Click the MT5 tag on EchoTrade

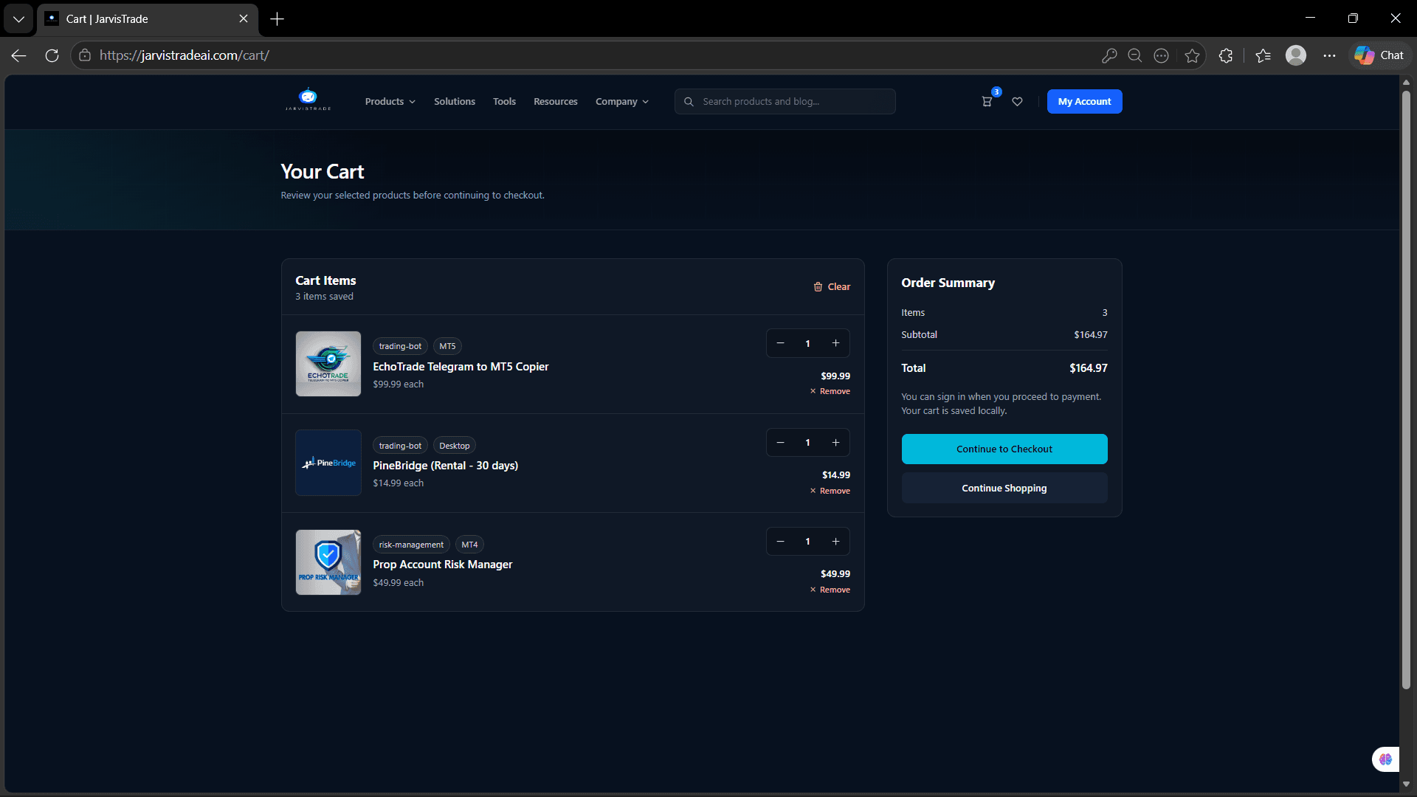(x=447, y=346)
